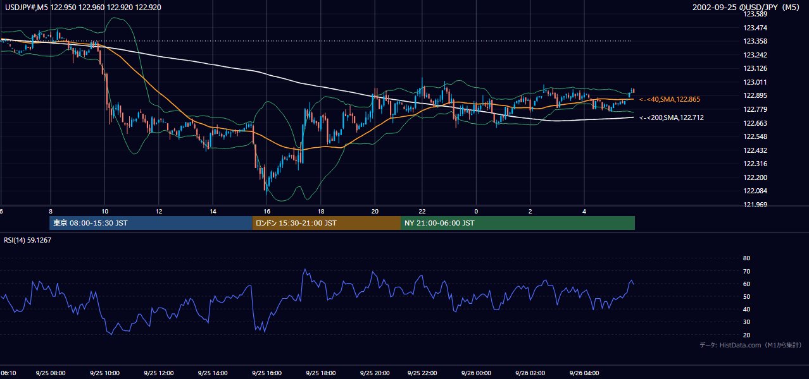Click the hour 12 label under the price chart
809x379 pixels.
tap(159, 211)
